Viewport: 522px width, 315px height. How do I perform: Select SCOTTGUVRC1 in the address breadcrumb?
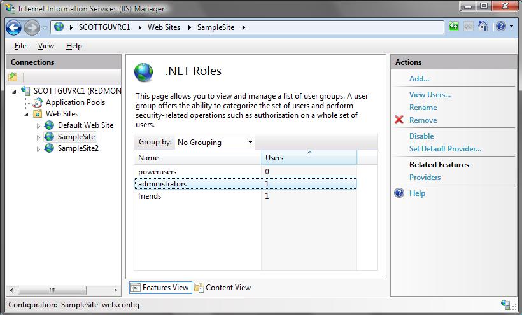pyautogui.click(x=104, y=27)
